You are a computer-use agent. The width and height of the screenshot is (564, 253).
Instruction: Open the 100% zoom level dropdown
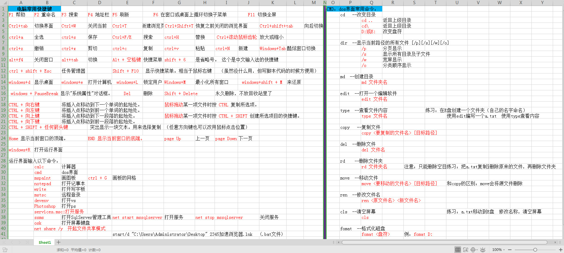[499, 250]
